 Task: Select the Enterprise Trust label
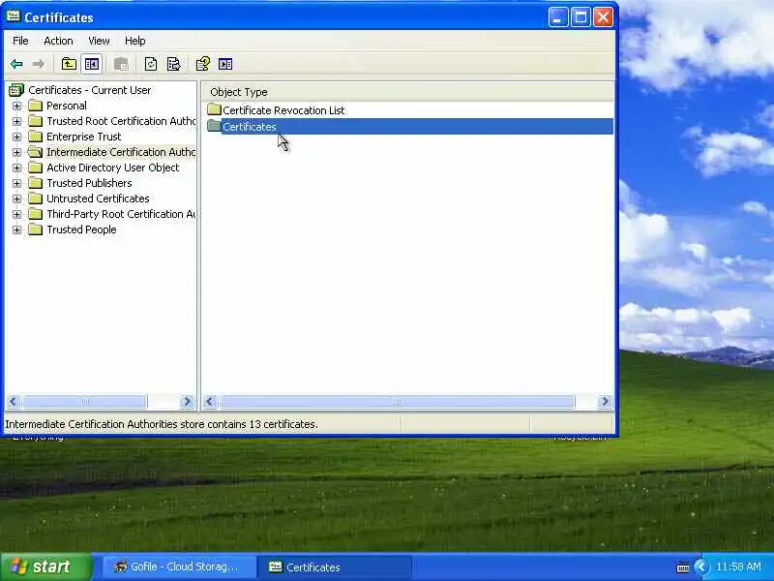[83, 137]
